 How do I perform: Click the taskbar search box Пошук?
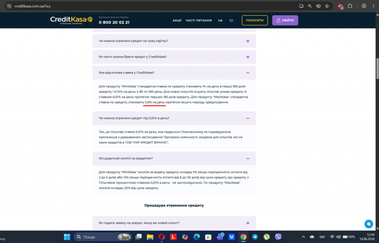point(103,237)
